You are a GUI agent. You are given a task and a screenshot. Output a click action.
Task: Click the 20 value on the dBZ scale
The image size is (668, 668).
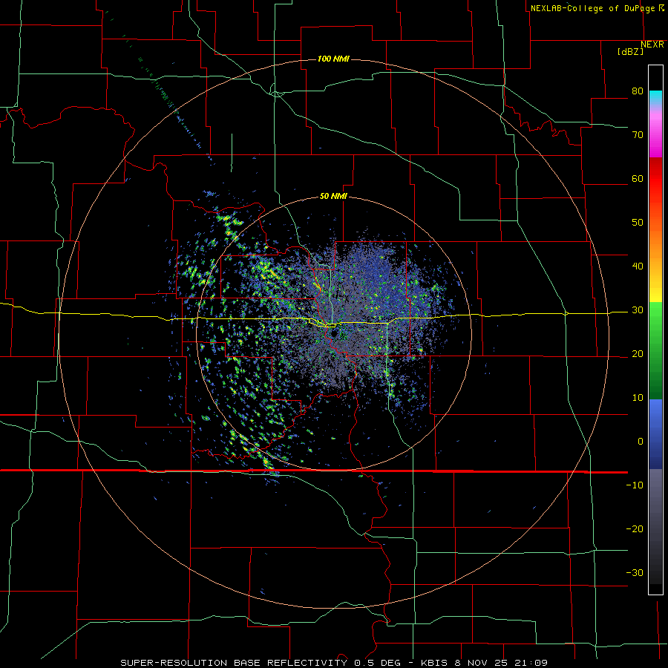pyautogui.click(x=638, y=354)
